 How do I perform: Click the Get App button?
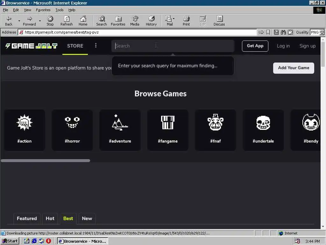click(255, 46)
